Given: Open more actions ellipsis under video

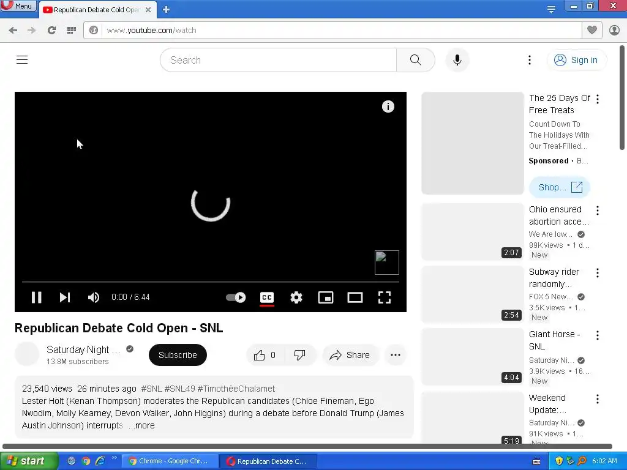Looking at the screenshot, I should pyautogui.click(x=395, y=355).
